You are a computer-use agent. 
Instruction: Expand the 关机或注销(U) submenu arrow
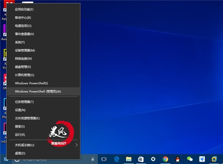[77, 145]
